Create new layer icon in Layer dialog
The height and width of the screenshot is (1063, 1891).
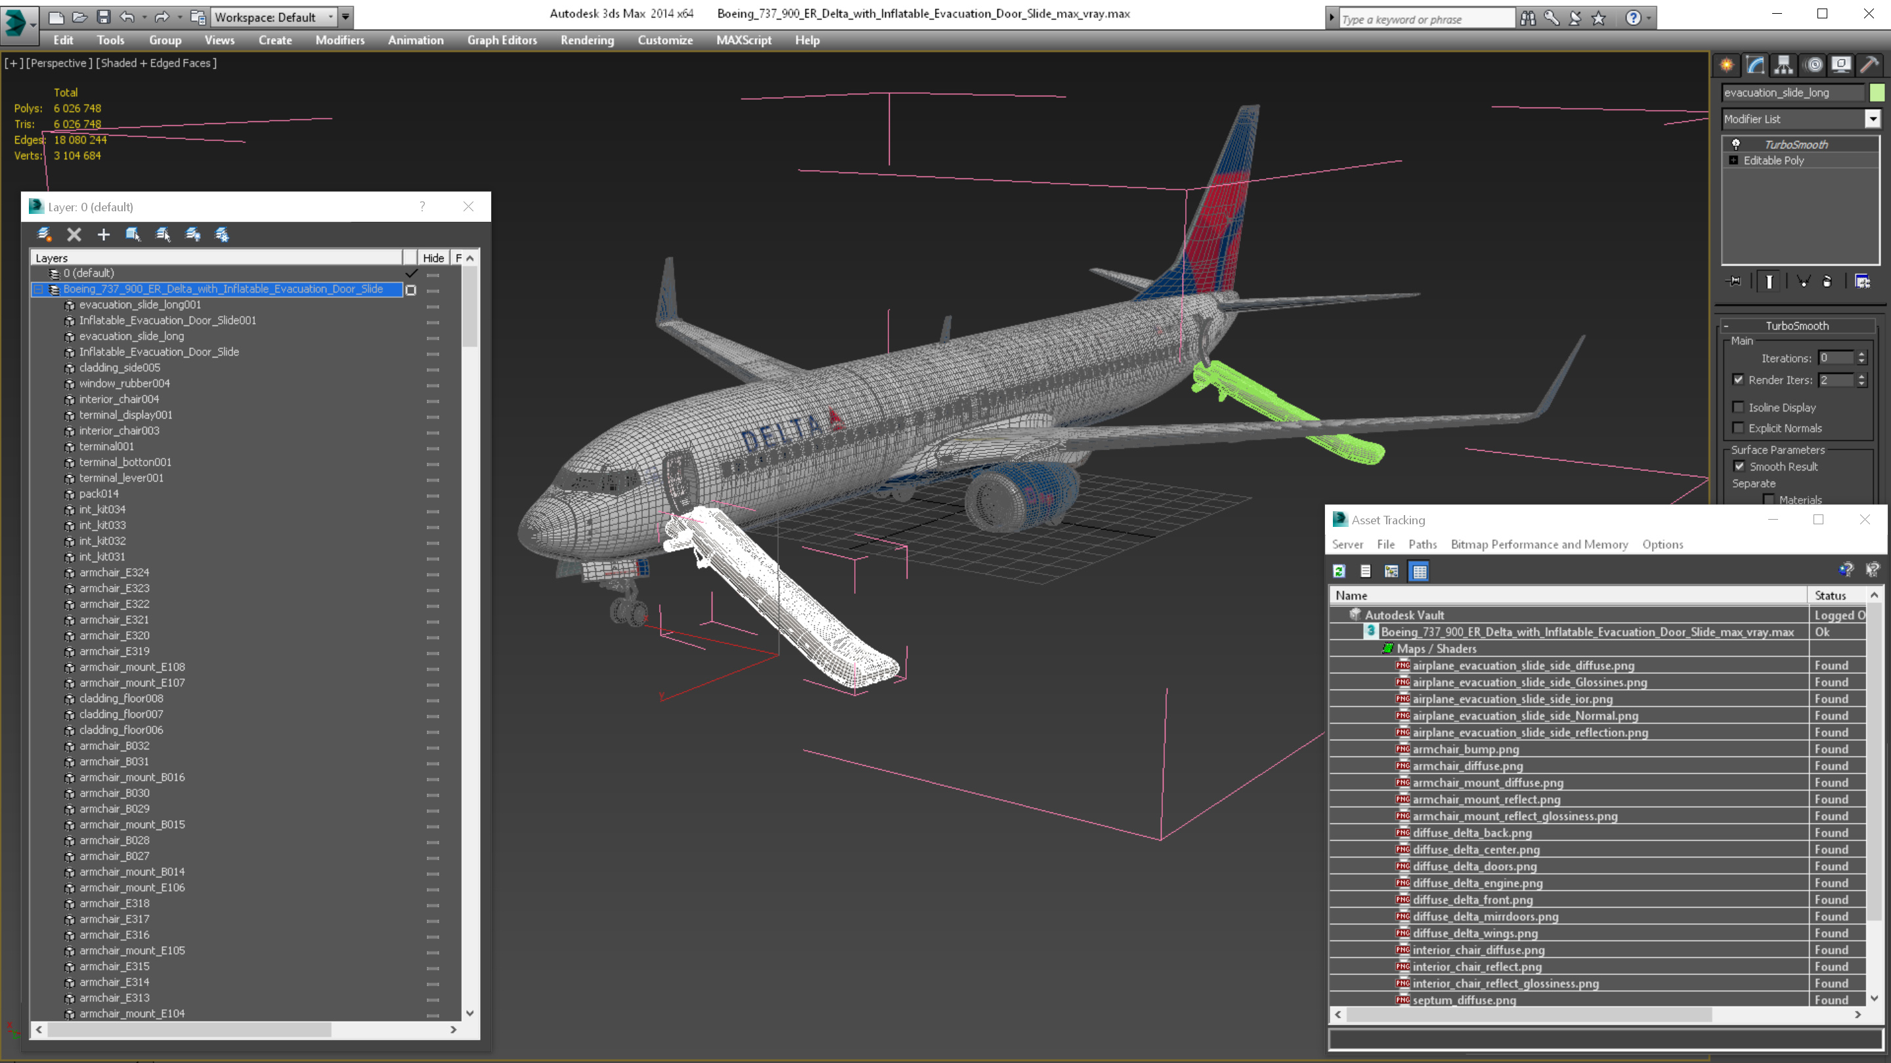[44, 235]
